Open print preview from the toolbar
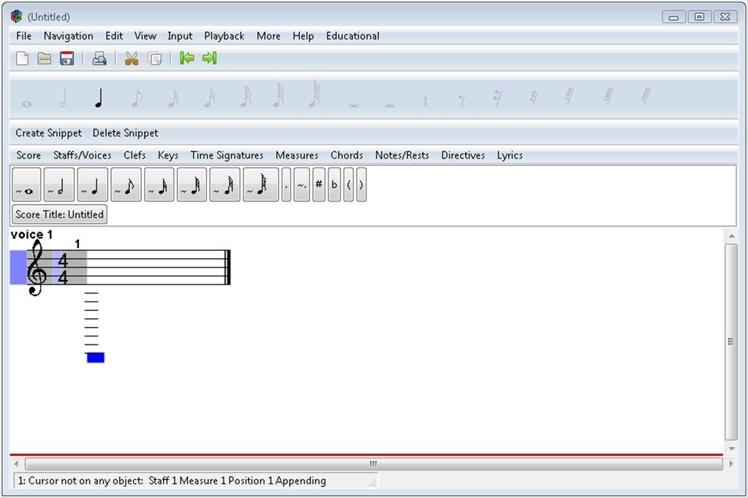Viewport: 748px width, 498px height. 99,59
